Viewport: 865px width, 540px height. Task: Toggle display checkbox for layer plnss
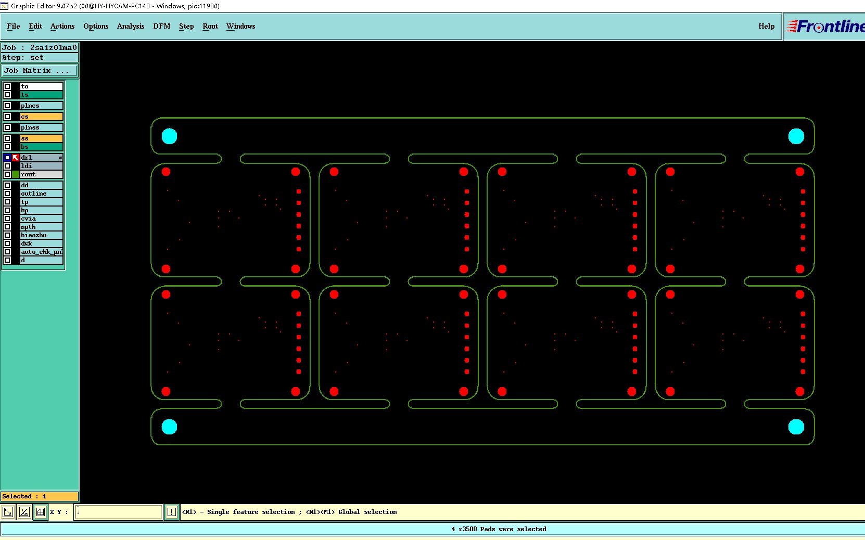tap(7, 127)
